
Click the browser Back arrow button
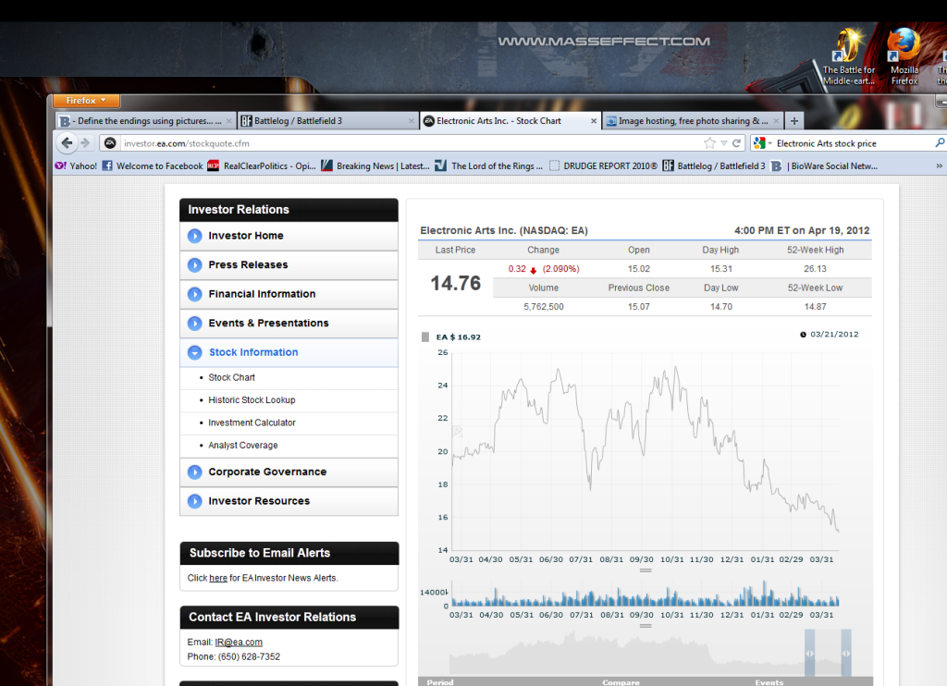point(67,143)
